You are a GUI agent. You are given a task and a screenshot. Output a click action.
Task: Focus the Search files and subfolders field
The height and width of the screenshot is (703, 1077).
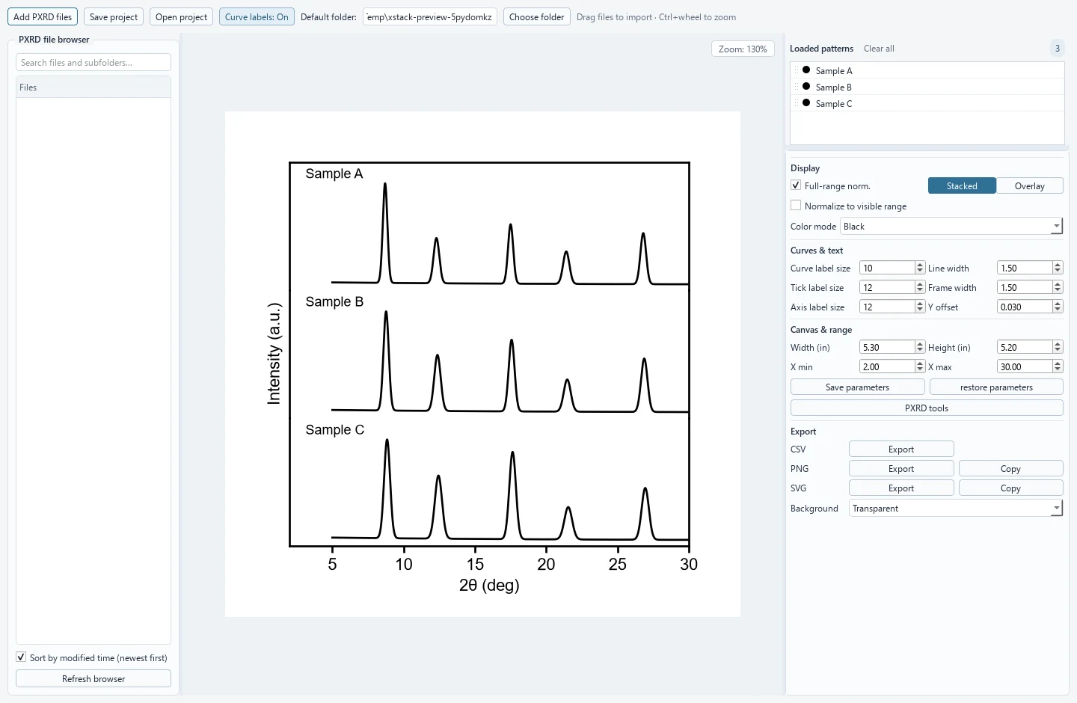pos(93,62)
